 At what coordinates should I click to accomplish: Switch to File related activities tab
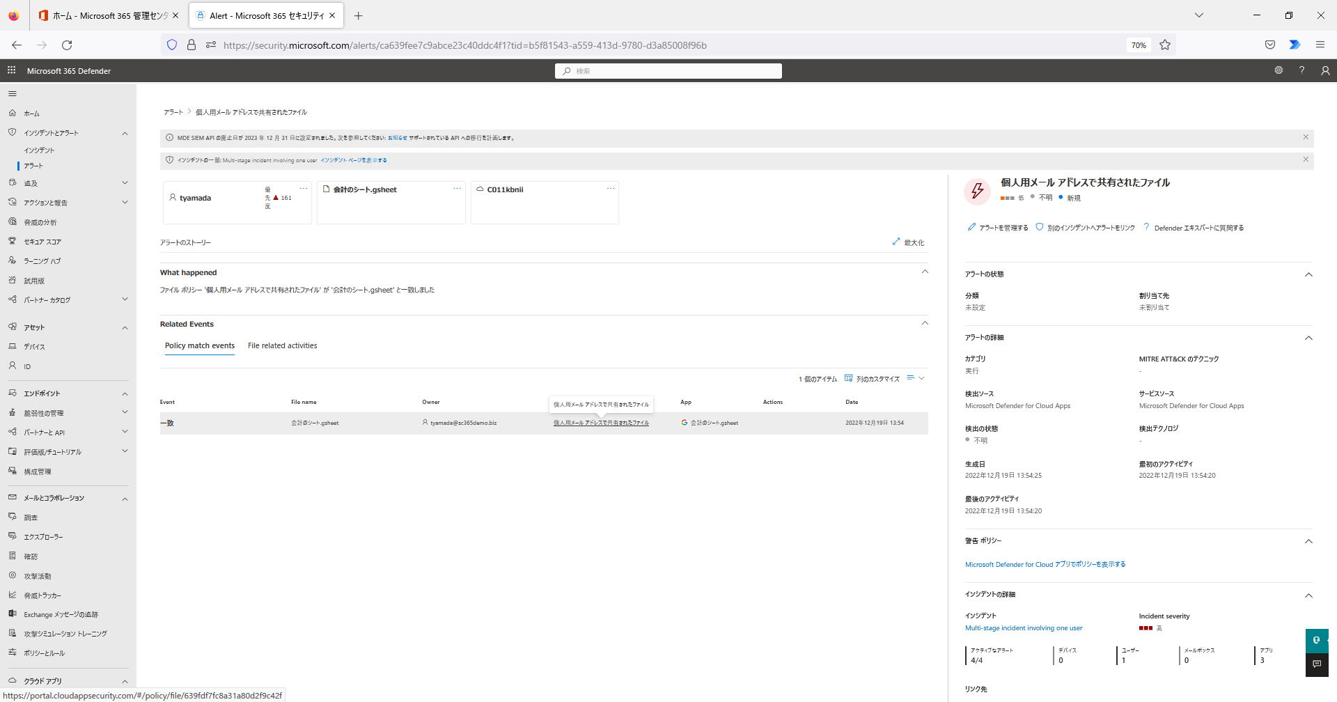282,346
